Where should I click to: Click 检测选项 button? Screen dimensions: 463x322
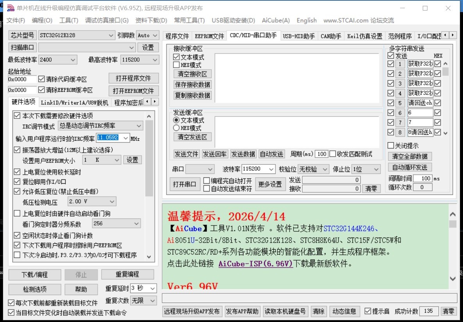tap(34, 289)
